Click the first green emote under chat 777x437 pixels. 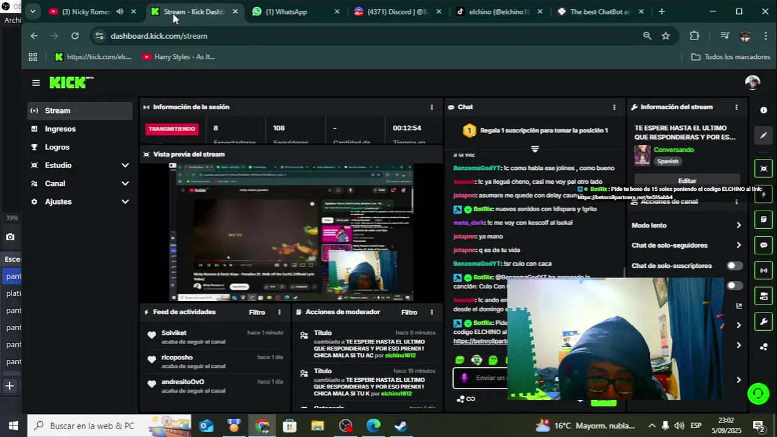pos(460,360)
